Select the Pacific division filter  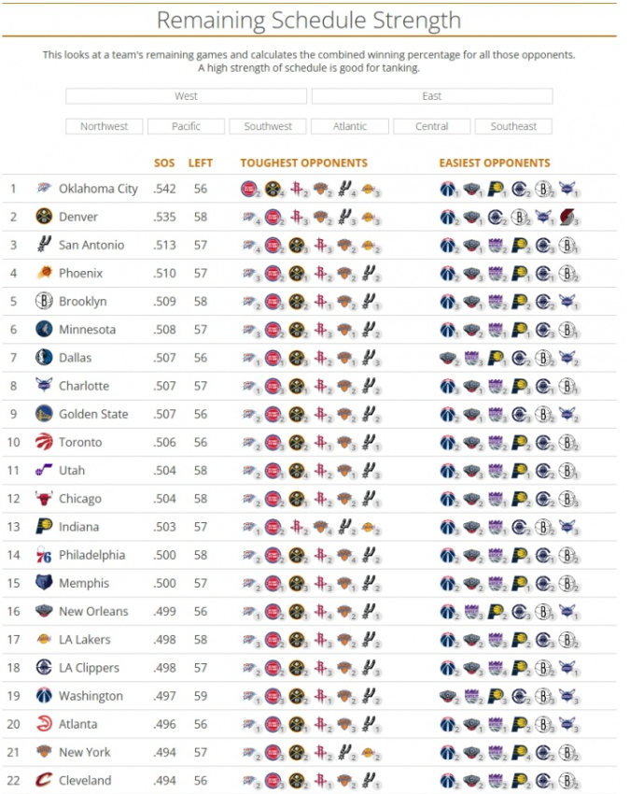tap(186, 126)
